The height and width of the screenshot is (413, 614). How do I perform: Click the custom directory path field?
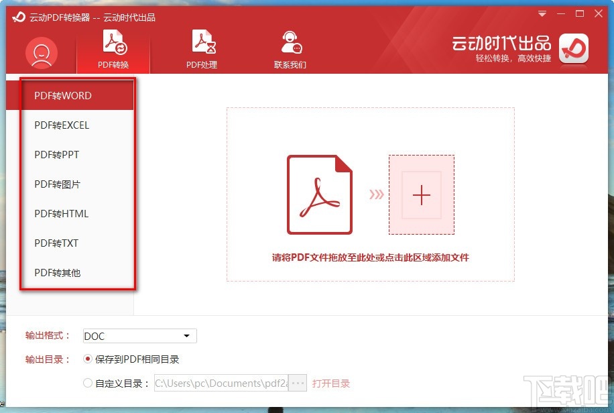click(221, 382)
